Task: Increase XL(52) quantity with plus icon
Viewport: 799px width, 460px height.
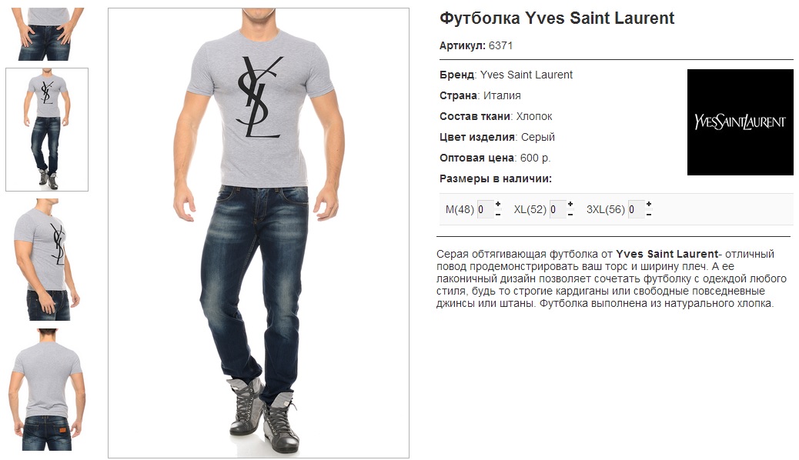Action: (x=570, y=204)
